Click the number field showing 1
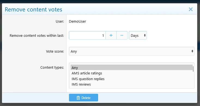The image size is (200, 106). (x=87, y=35)
